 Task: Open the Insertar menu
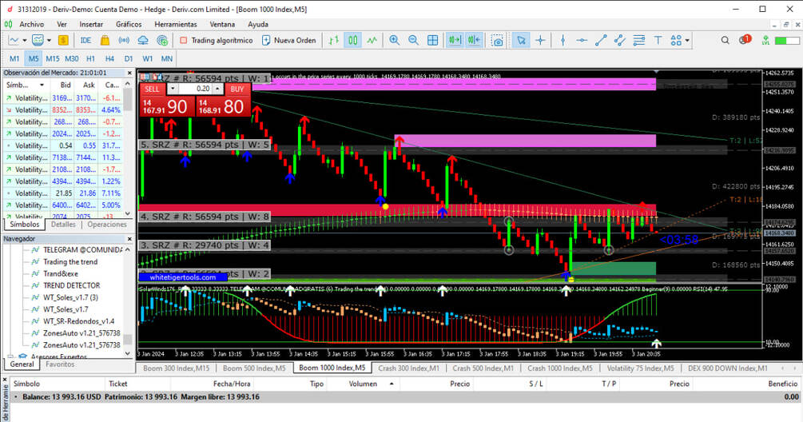[x=91, y=24]
